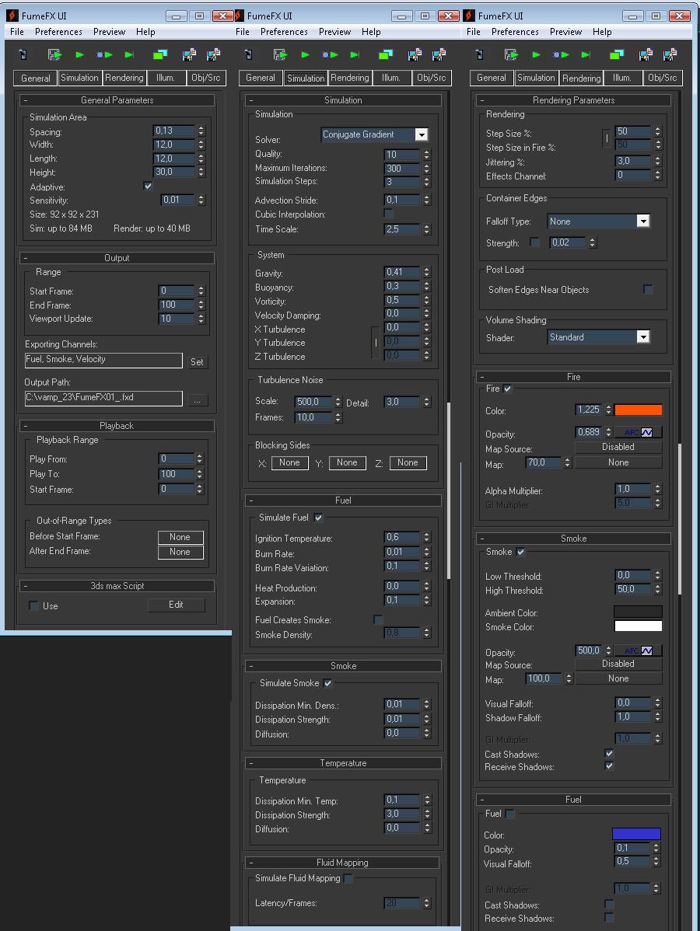Image resolution: width=700 pixels, height=931 pixels.
Task: Open Preferences menu in middle window
Action: pyautogui.click(x=284, y=31)
